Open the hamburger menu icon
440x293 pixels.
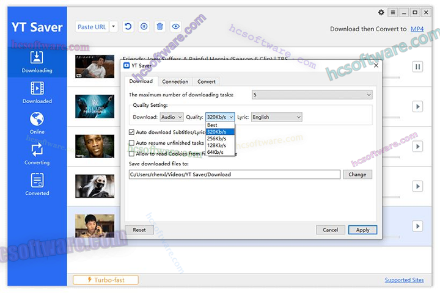click(x=393, y=12)
